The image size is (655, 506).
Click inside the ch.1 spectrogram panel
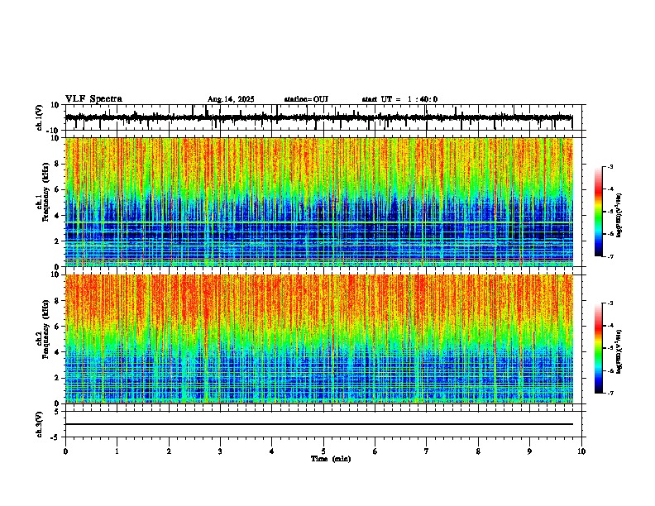[x=319, y=202]
